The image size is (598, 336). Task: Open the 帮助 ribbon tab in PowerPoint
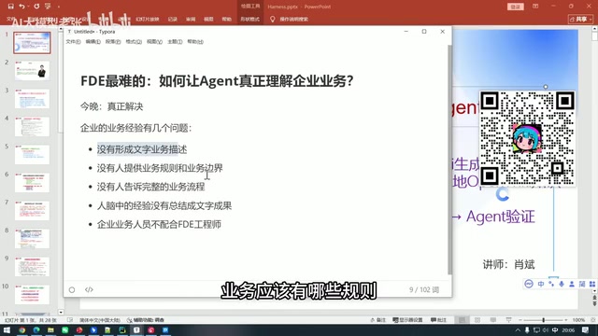226,19
